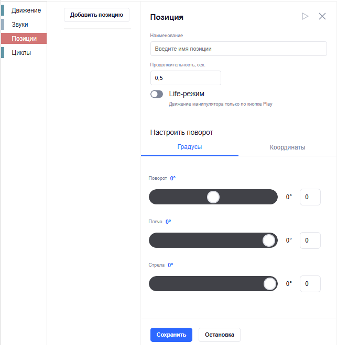Click the Стрела slider handle
The image size is (337, 345).
pyautogui.click(x=270, y=284)
